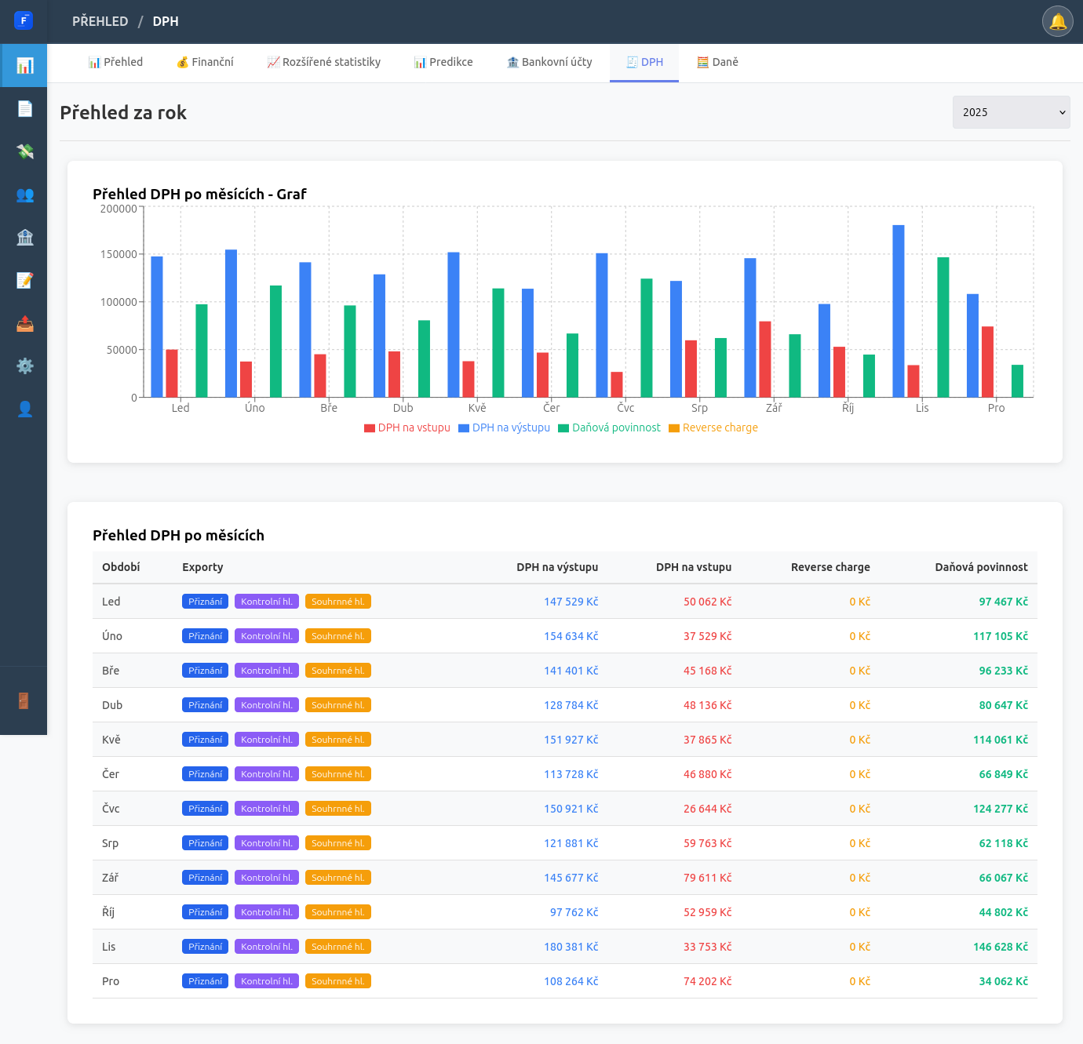Export Kontrolní hl. for Čer row
The height and width of the screenshot is (1044, 1083).
(266, 774)
